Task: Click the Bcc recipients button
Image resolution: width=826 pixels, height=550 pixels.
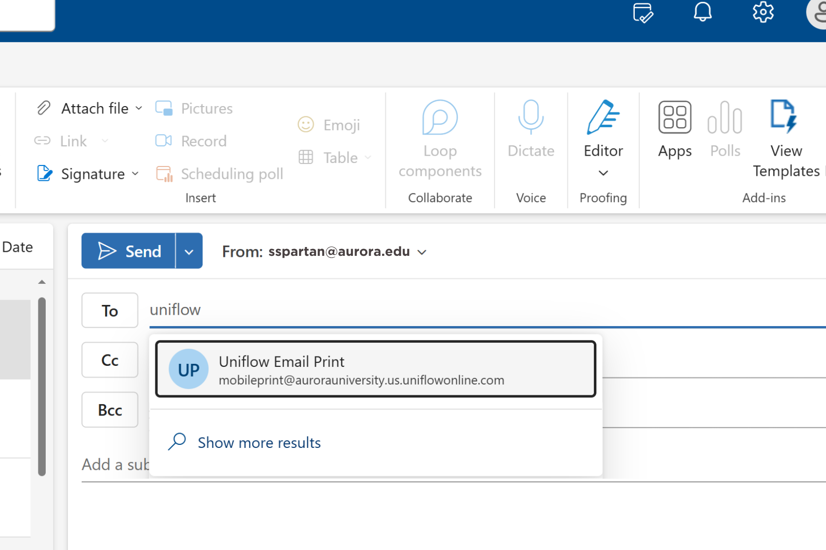Action: click(110, 410)
